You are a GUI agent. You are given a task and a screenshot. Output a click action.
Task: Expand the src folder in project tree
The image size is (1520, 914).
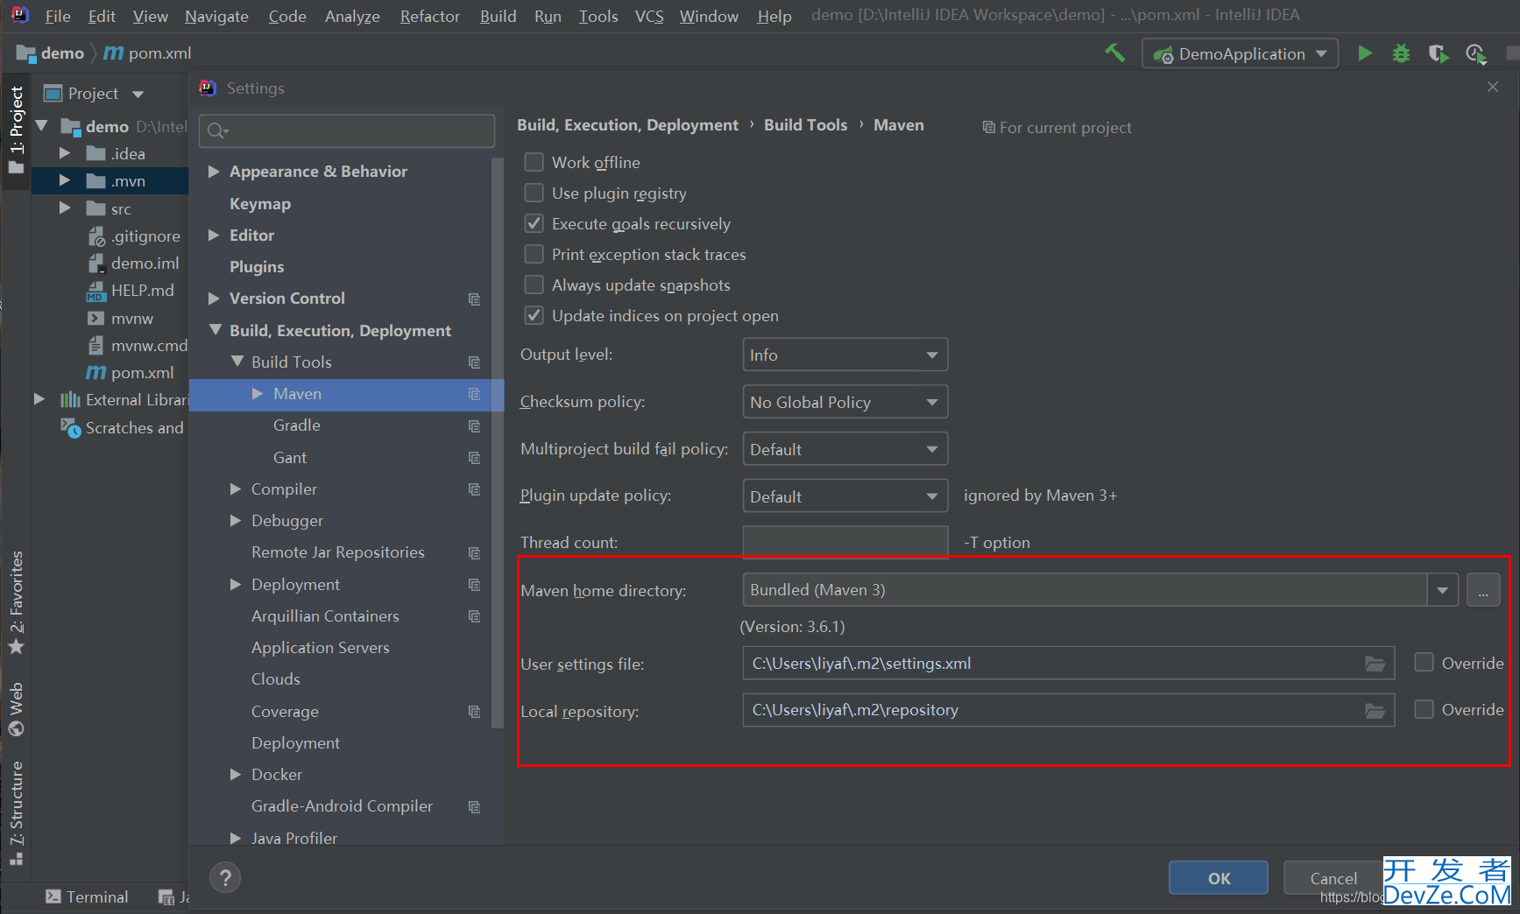tap(65, 208)
